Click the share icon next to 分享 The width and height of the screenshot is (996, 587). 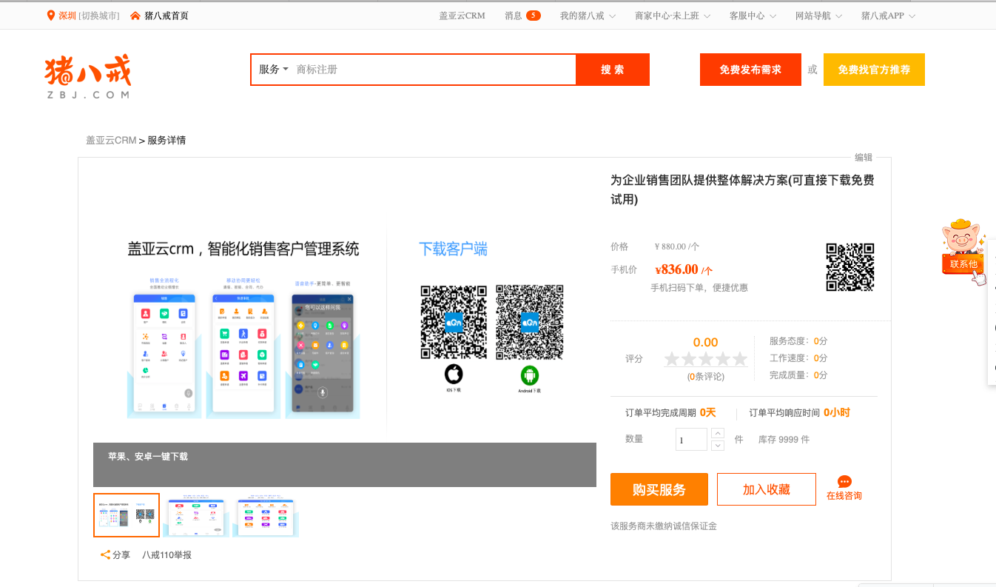point(105,554)
